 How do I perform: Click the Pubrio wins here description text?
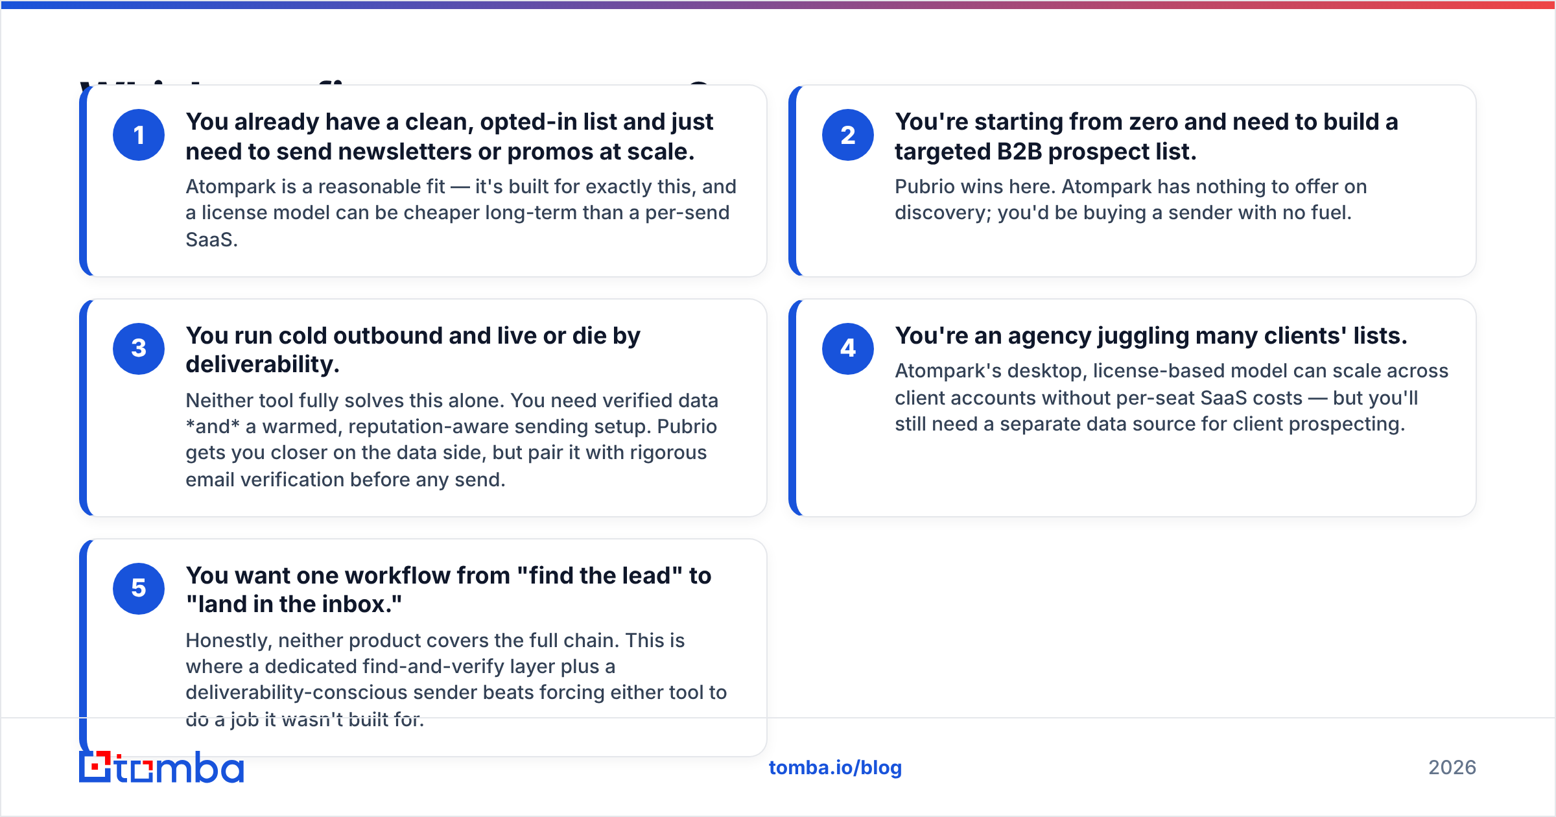tap(1131, 200)
